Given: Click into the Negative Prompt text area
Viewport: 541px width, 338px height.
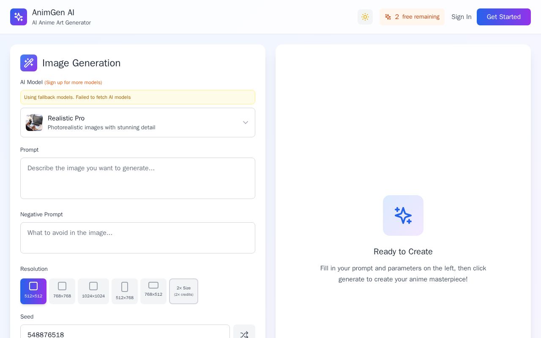Looking at the screenshot, I should click(138, 238).
